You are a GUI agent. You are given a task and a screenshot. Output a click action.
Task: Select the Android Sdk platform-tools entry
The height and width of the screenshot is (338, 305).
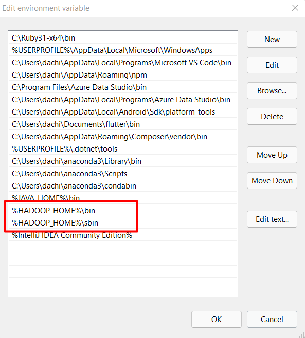[123, 111]
